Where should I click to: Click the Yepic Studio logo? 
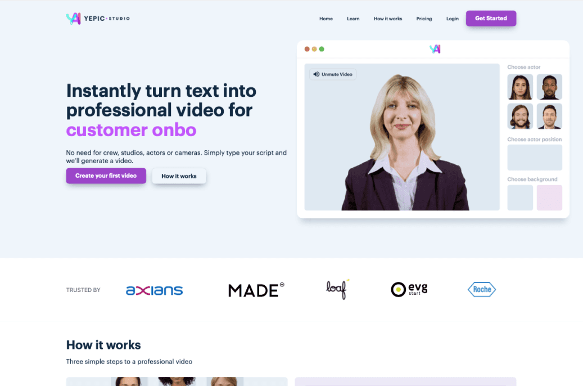pos(98,18)
